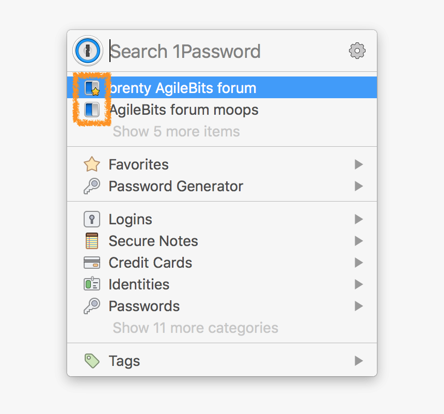The height and width of the screenshot is (414, 444).
Task: Click the Credit Cards card icon
Action: tap(91, 263)
